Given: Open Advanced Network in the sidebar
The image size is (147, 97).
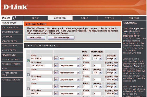Looking at the screenshot, I should (12, 80).
